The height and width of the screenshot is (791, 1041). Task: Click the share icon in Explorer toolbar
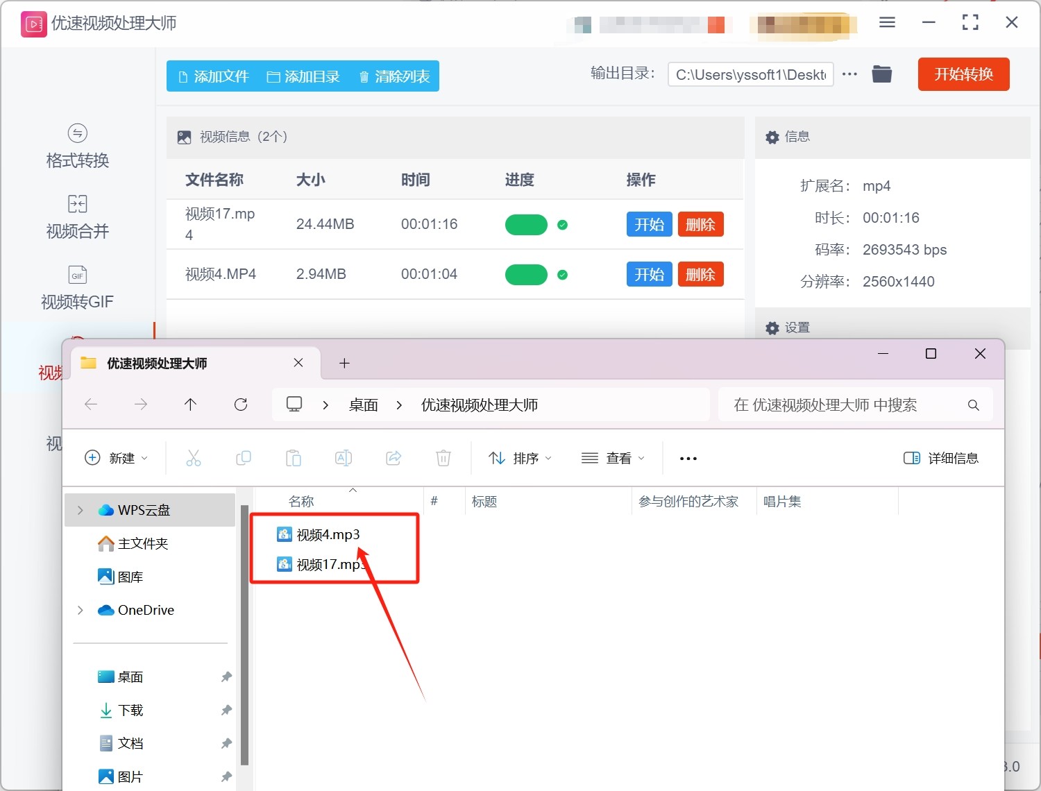coord(393,458)
